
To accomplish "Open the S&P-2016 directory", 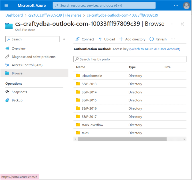I will [89, 108].
